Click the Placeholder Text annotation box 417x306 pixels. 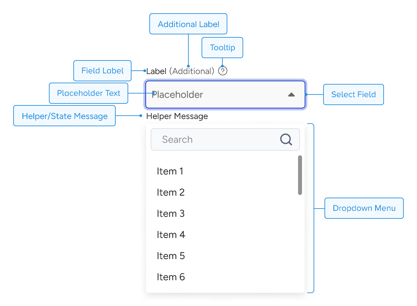pyautogui.click(x=89, y=93)
